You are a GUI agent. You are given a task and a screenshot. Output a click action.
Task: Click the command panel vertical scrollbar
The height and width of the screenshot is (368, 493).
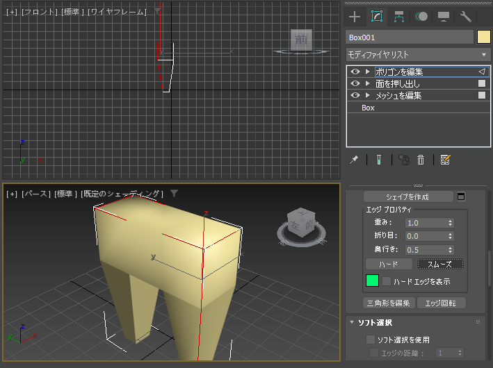(490, 267)
